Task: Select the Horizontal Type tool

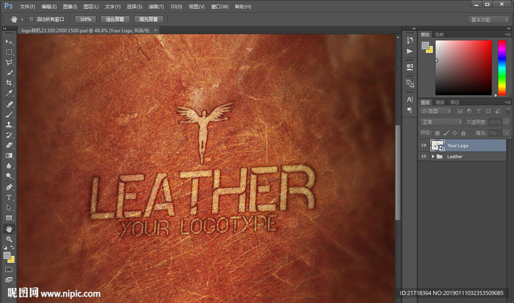Action: tap(9, 197)
